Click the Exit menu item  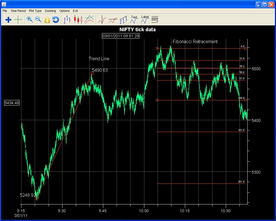point(75,11)
